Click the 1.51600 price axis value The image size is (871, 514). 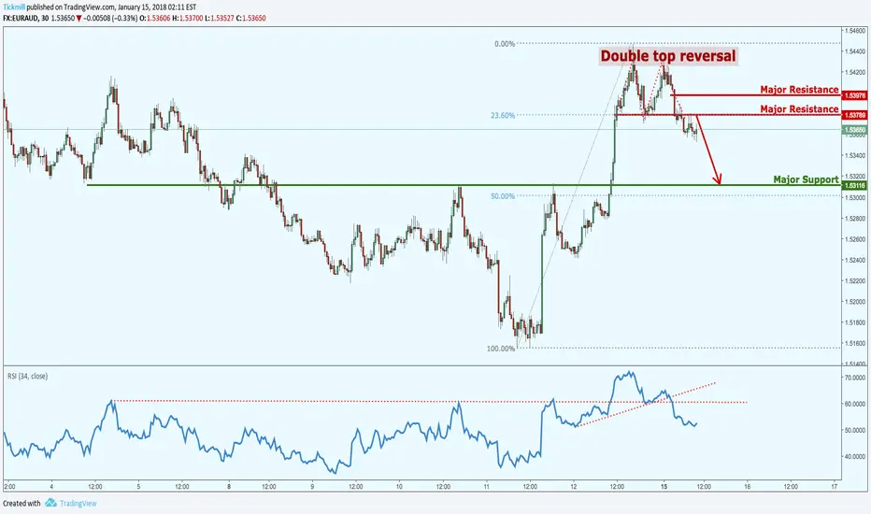point(854,343)
